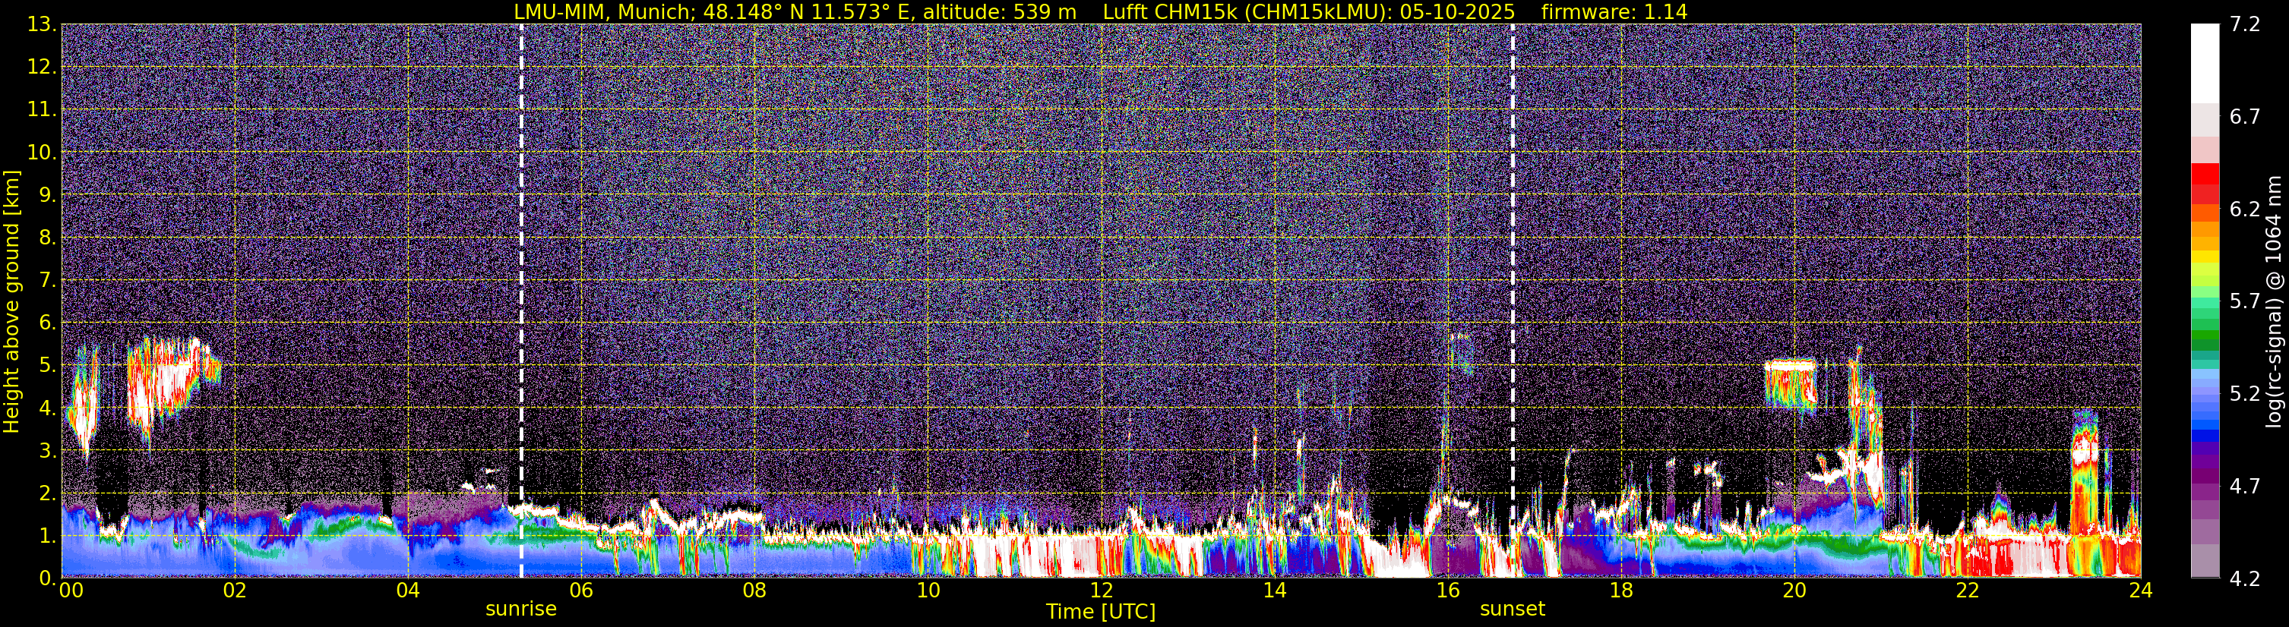The image size is (2289, 627).
Task: Click the instrument text 'Lufft CHM15k (CHM15kLMU): 05-10-2025'
Action: (x=1309, y=11)
